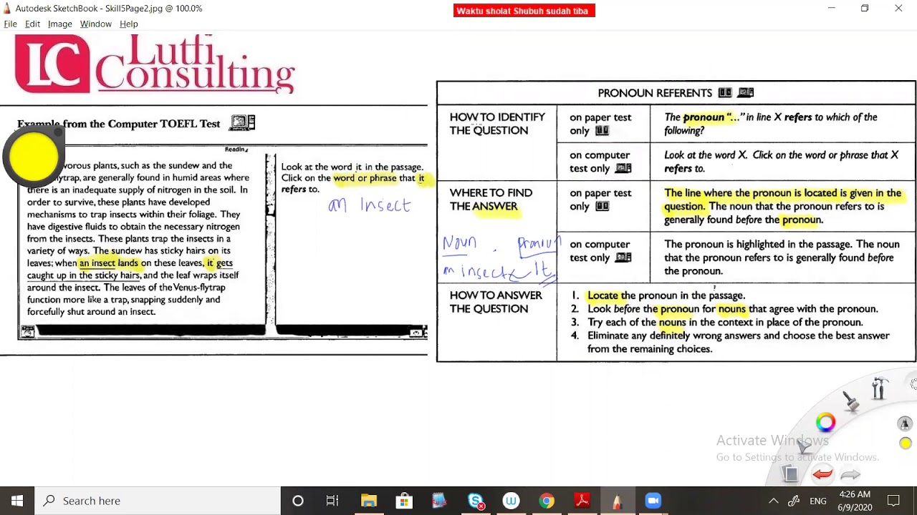Open Skype from the taskbar
917x515 pixels.
(476, 501)
